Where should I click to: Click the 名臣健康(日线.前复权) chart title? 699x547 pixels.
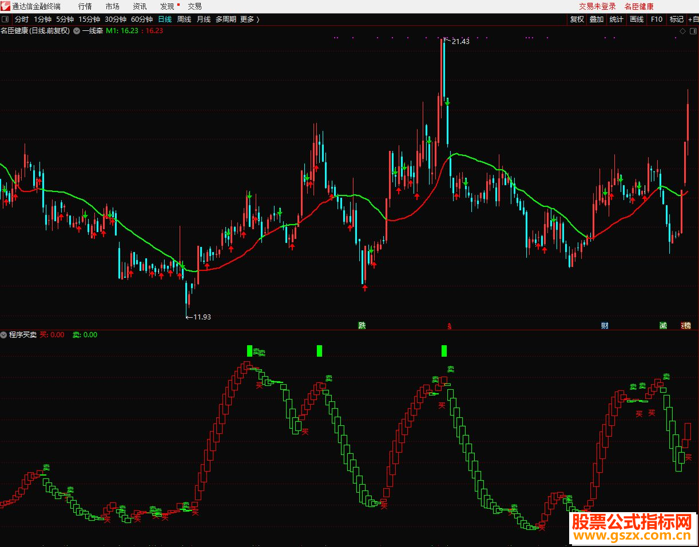[35, 31]
